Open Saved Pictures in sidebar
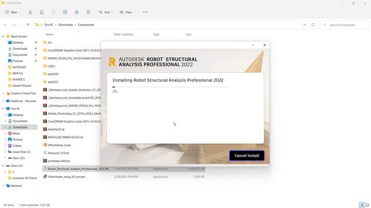 point(22,86)
